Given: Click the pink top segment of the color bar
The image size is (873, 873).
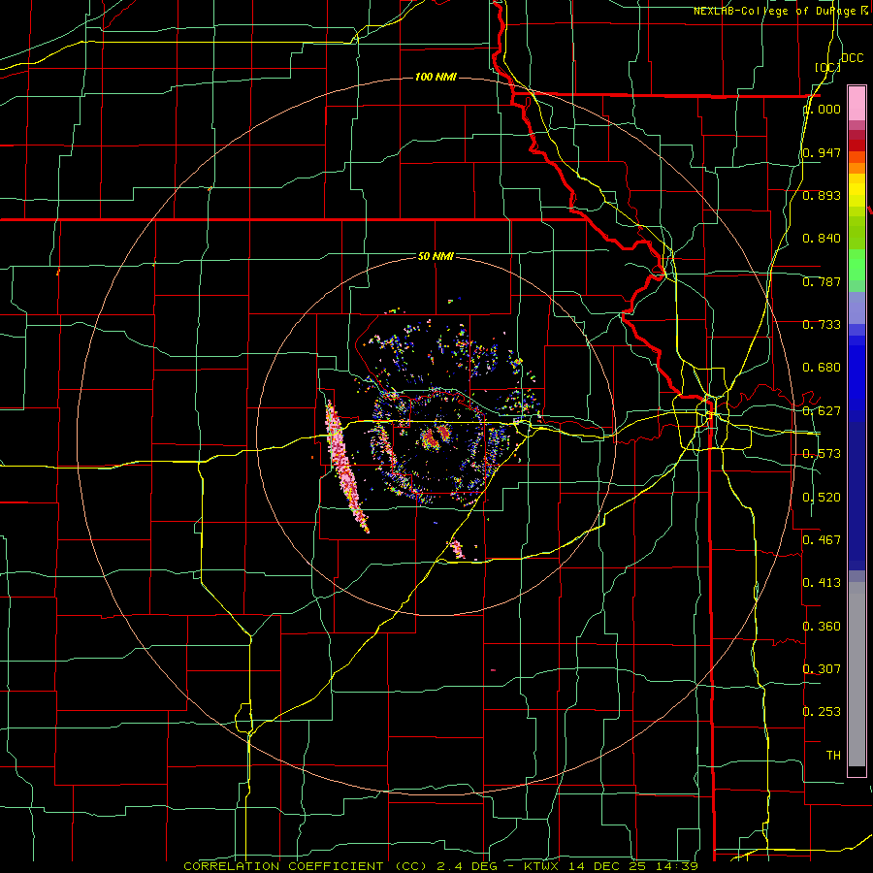Looking at the screenshot, I should tap(857, 103).
